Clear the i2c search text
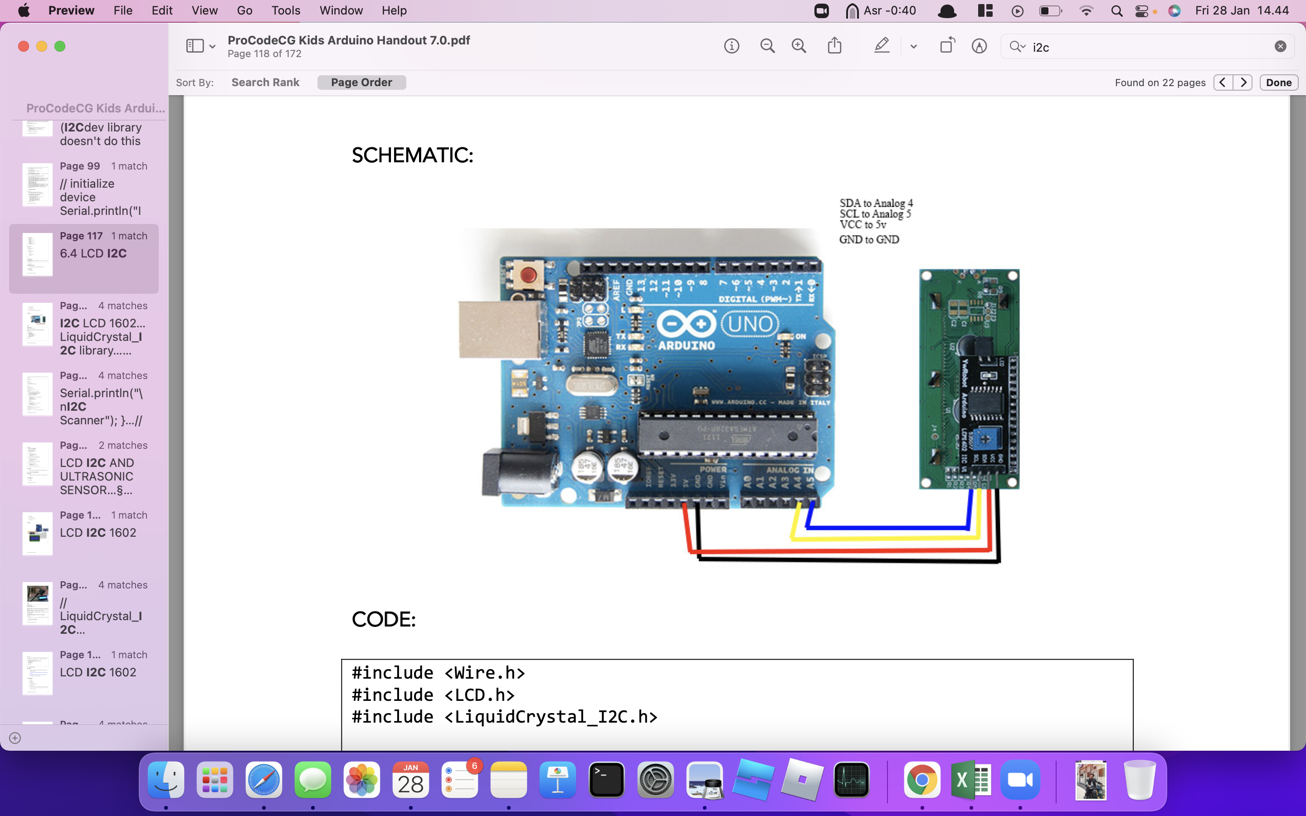 1280,47
